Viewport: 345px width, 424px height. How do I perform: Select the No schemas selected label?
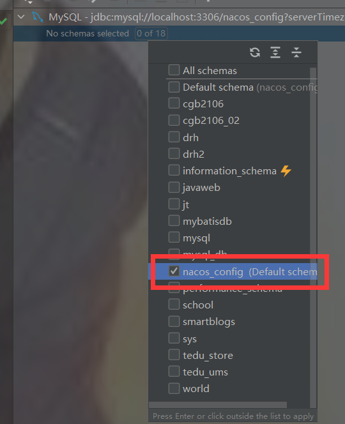(x=88, y=34)
